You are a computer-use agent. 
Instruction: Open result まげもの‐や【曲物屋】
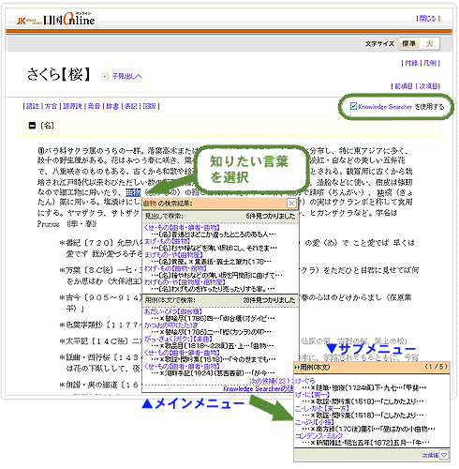pos(173,255)
